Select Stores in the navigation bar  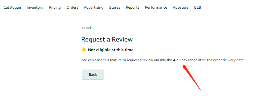coord(115,7)
